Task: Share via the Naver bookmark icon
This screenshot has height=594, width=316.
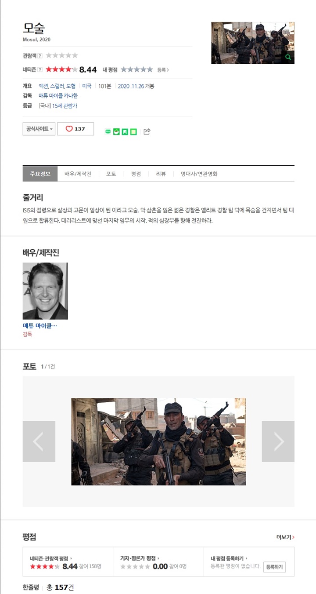Action: pos(125,131)
